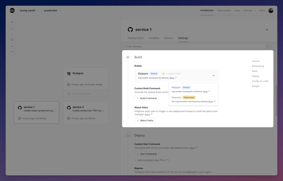Screen dimensions: 283x181
Task: Click the Postgres elephant icon
Action: click(x=69, y=74)
